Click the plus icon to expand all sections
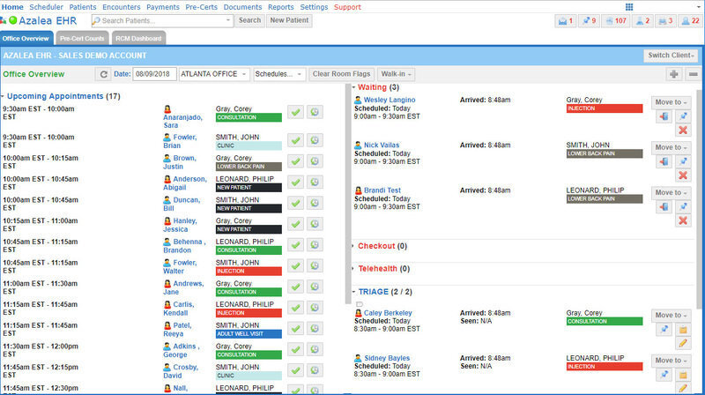The height and width of the screenshot is (395, 705). (x=674, y=74)
